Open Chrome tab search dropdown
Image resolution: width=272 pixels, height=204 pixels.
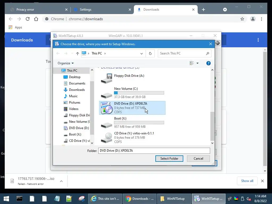coord(225,10)
